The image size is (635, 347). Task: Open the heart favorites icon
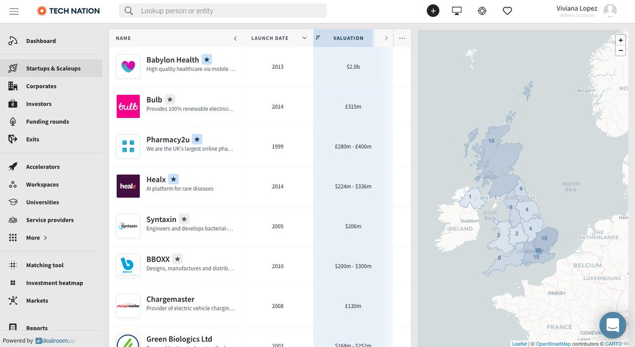point(507,11)
